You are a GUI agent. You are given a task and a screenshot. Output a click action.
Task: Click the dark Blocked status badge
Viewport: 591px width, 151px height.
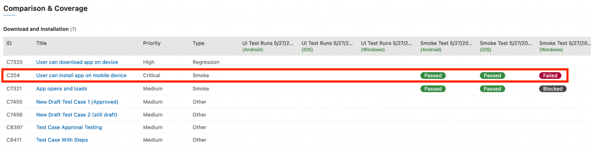coord(552,89)
